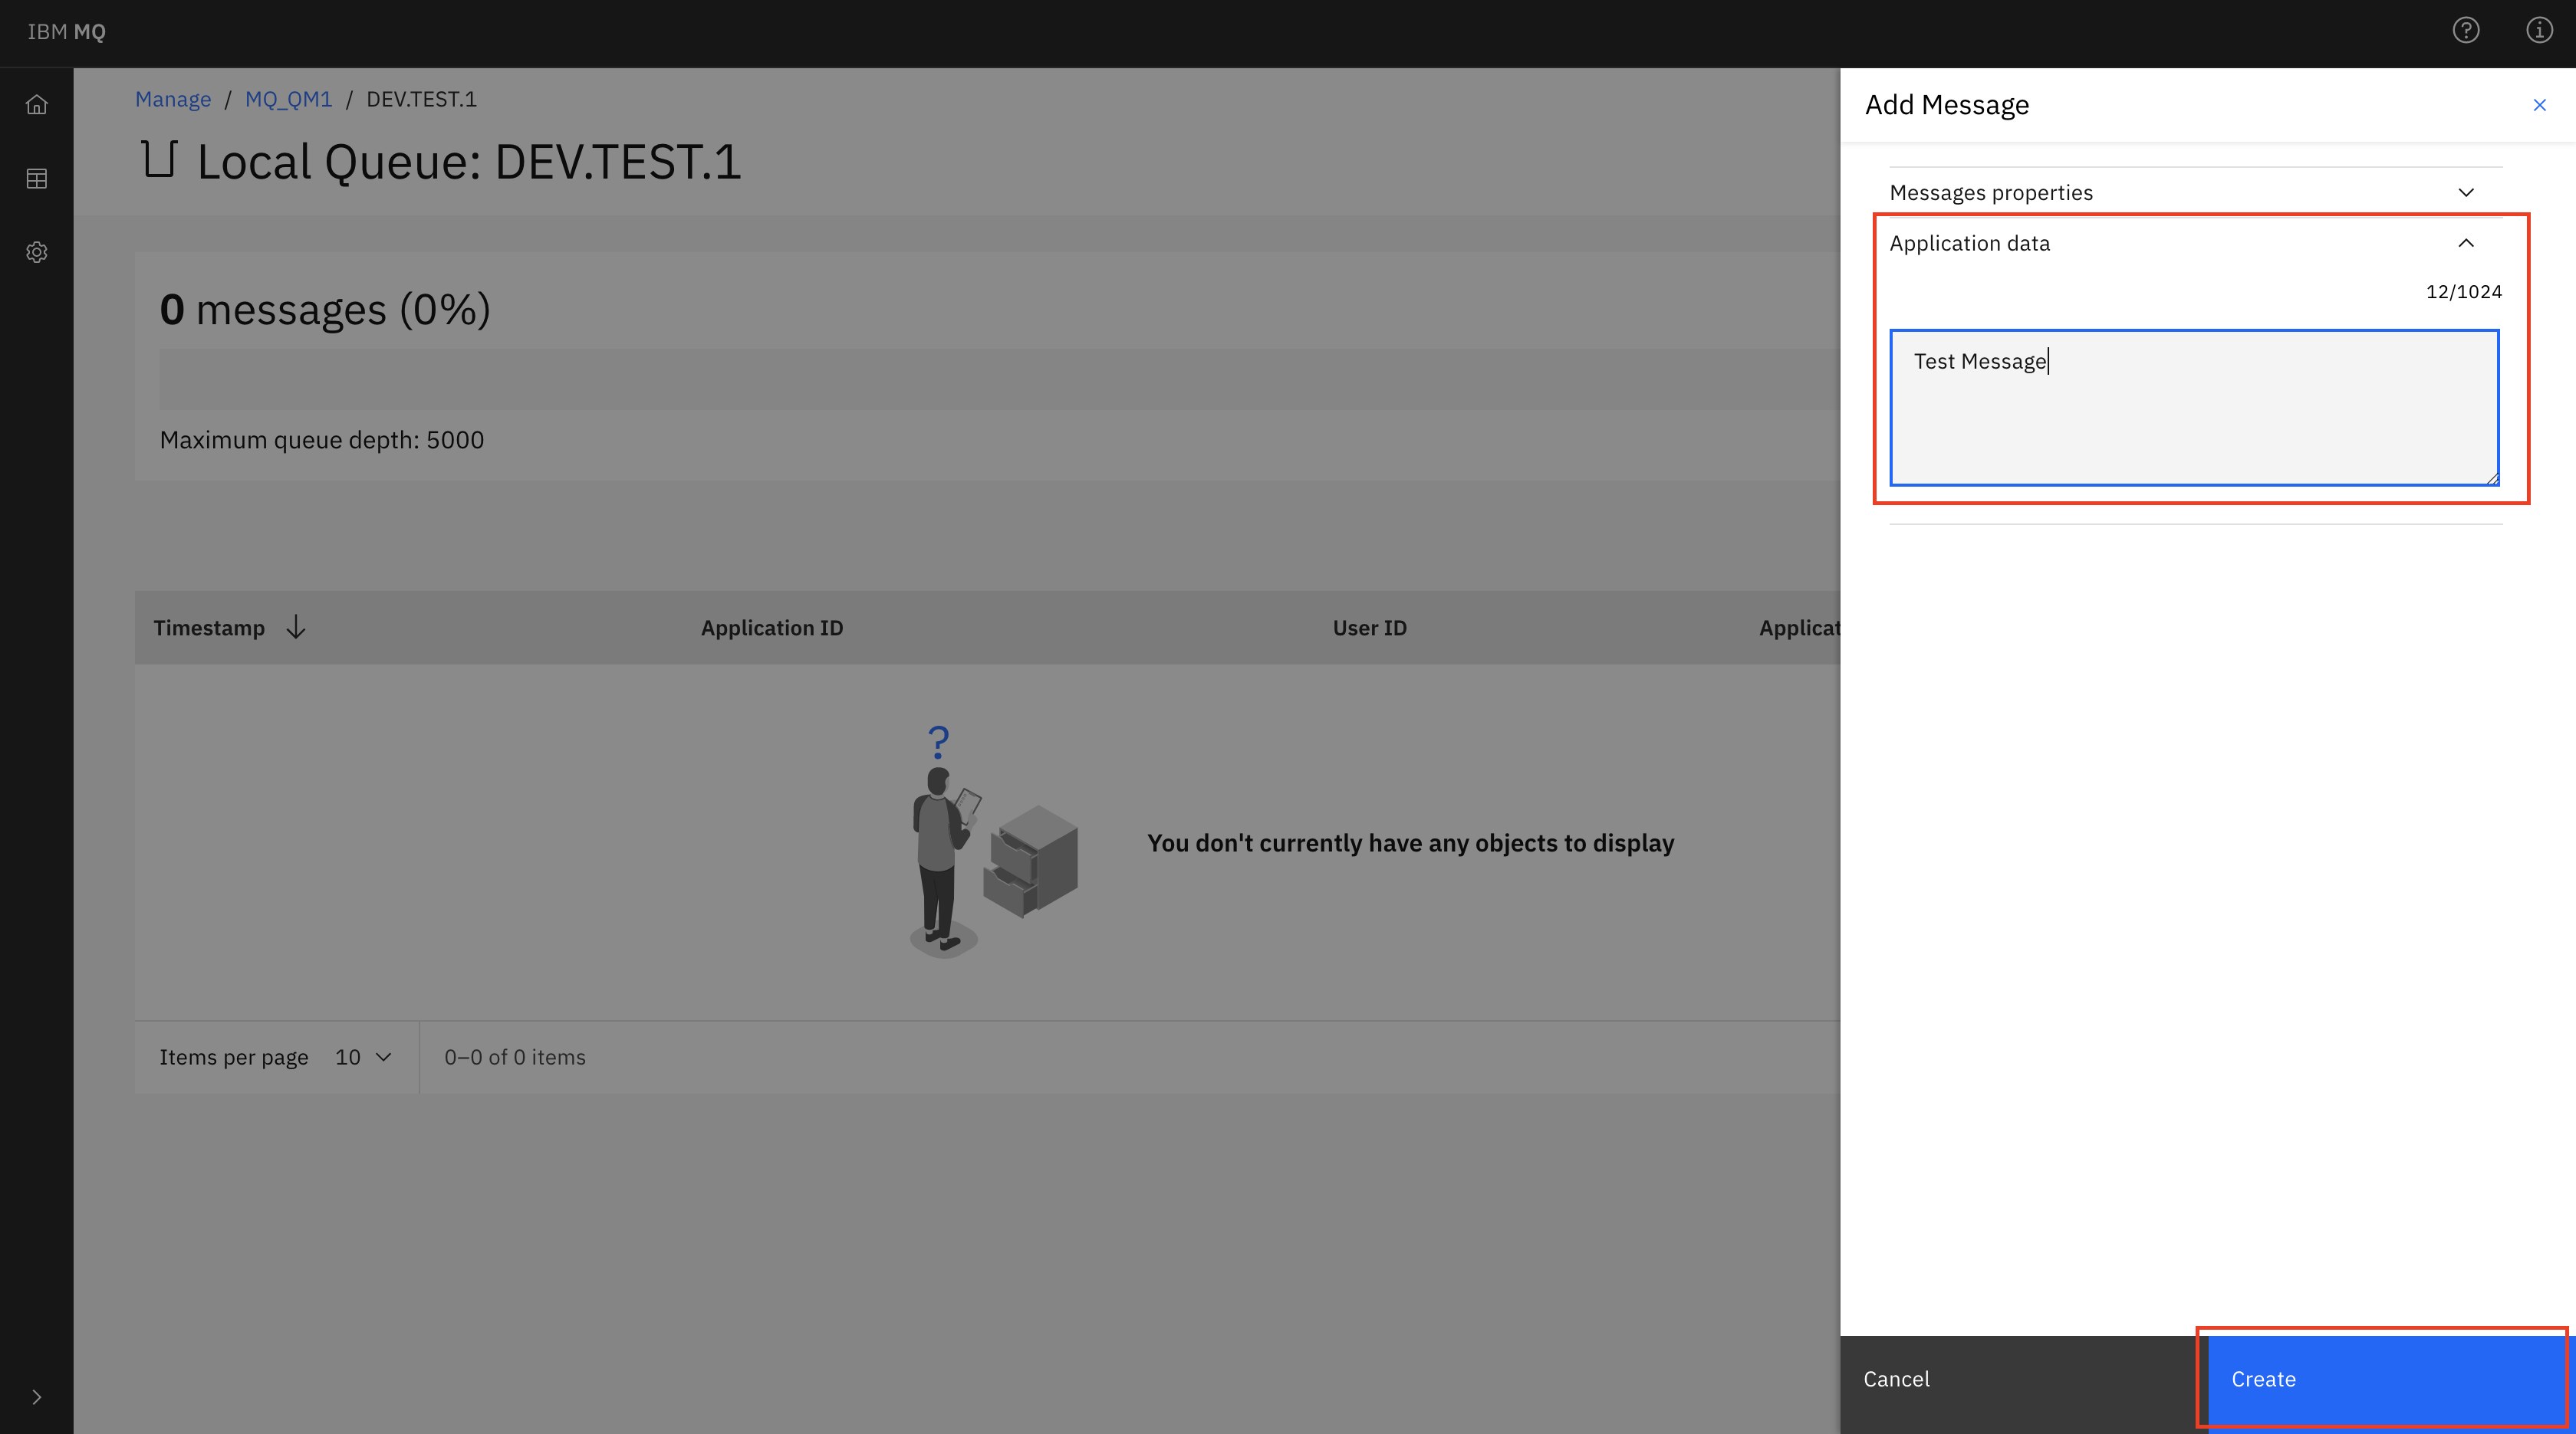Open MQ_QM1 from the breadcrumb
The image size is (2576, 1434).
[x=288, y=99]
